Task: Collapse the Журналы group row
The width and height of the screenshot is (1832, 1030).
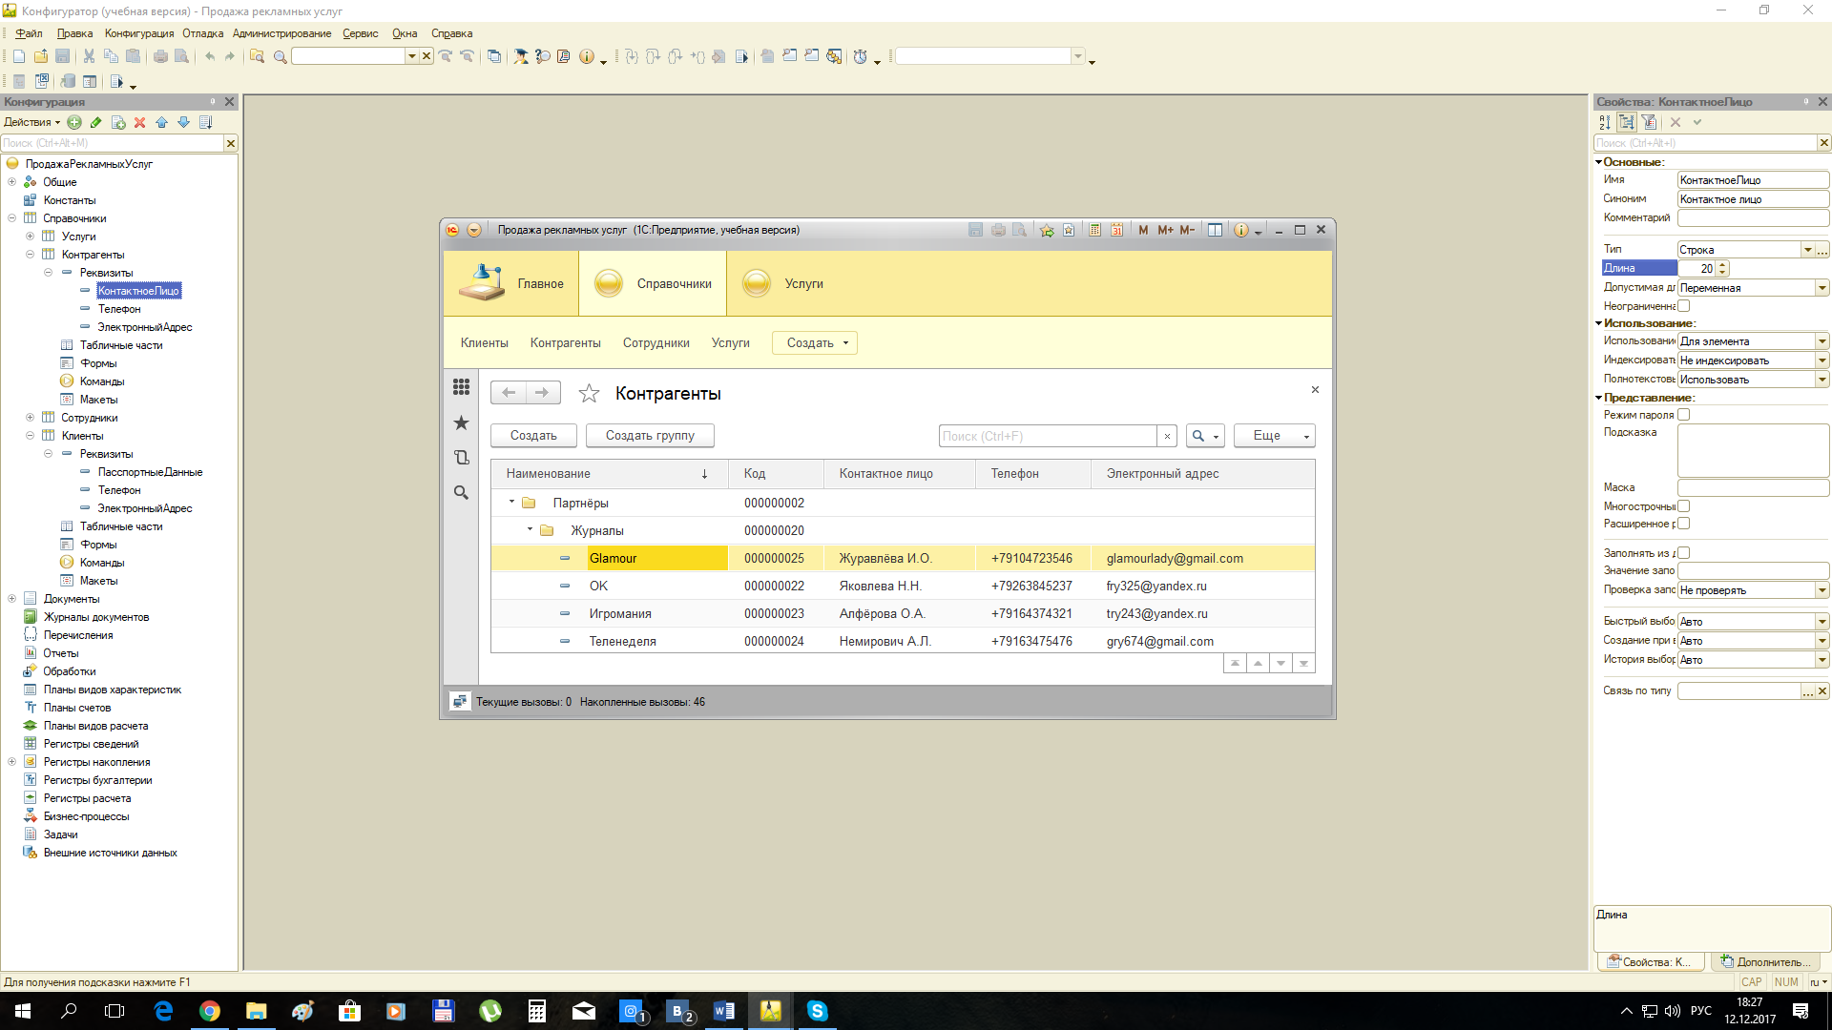Action: coord(530,529)
